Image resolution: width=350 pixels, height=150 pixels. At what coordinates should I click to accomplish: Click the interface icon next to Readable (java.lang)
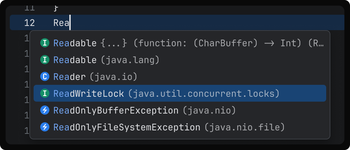(x=44, y=60)
